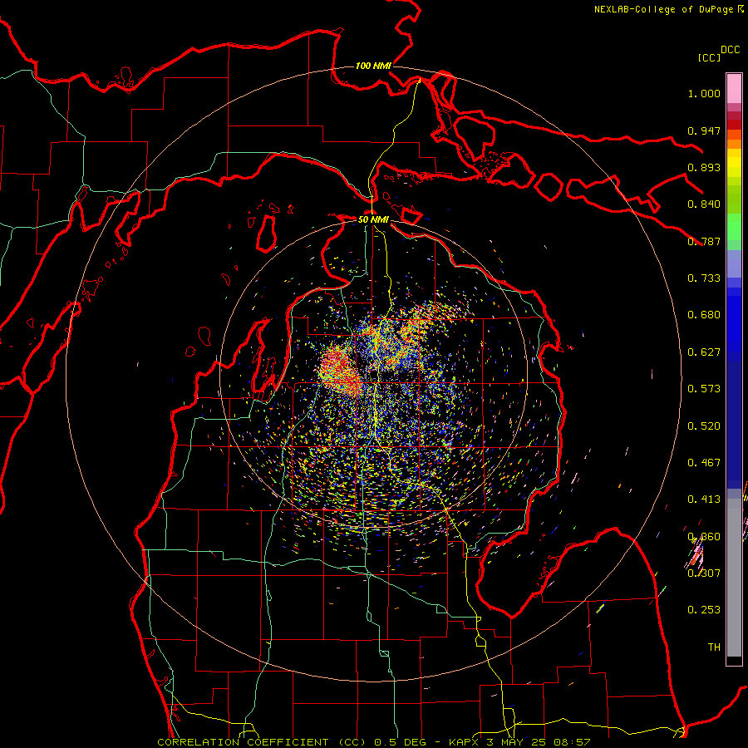Screen dimensions: 748x748
Task: Click the KAPX 3 MAY 25 08:57 timestamp
Action: [519, 742]
